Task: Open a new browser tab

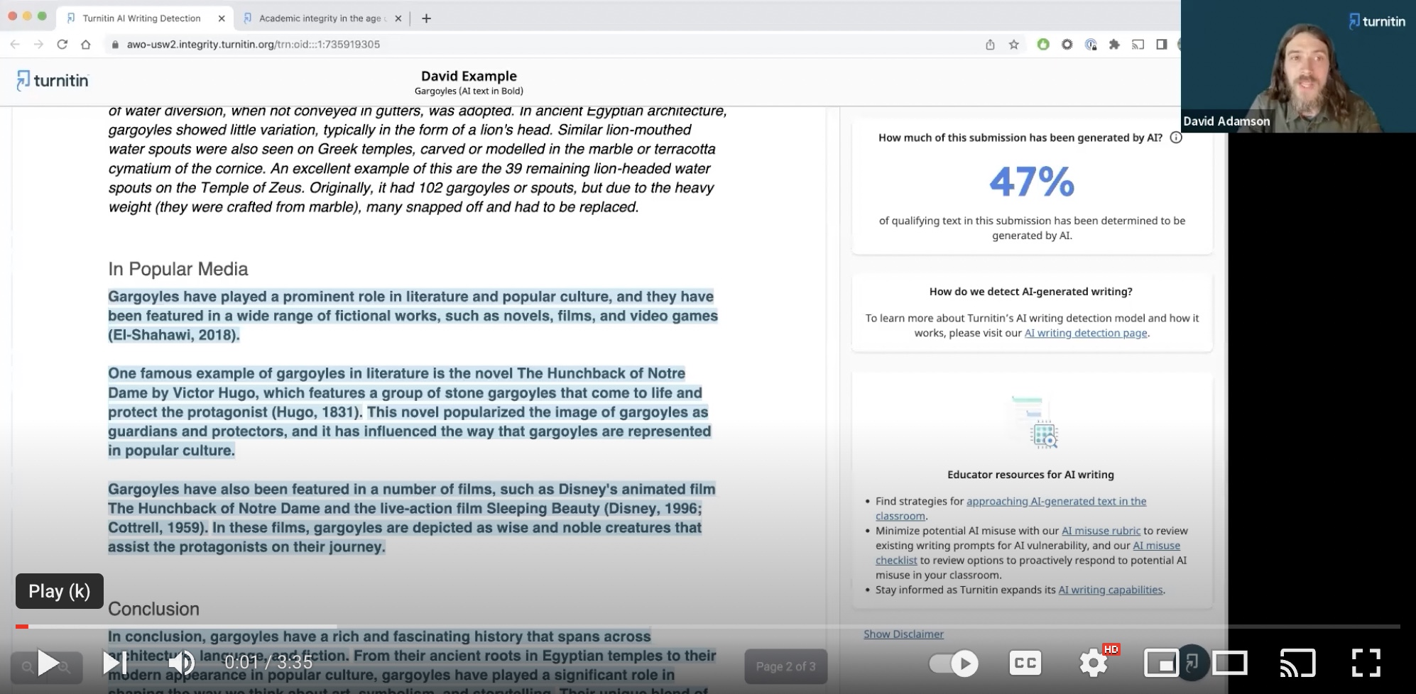Action: pyautogui.click(x=426, y=18)
